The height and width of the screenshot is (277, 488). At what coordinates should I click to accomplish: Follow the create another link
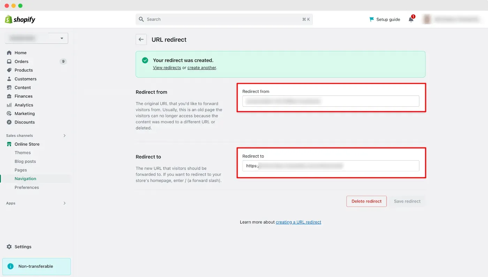tap(202, 68)
